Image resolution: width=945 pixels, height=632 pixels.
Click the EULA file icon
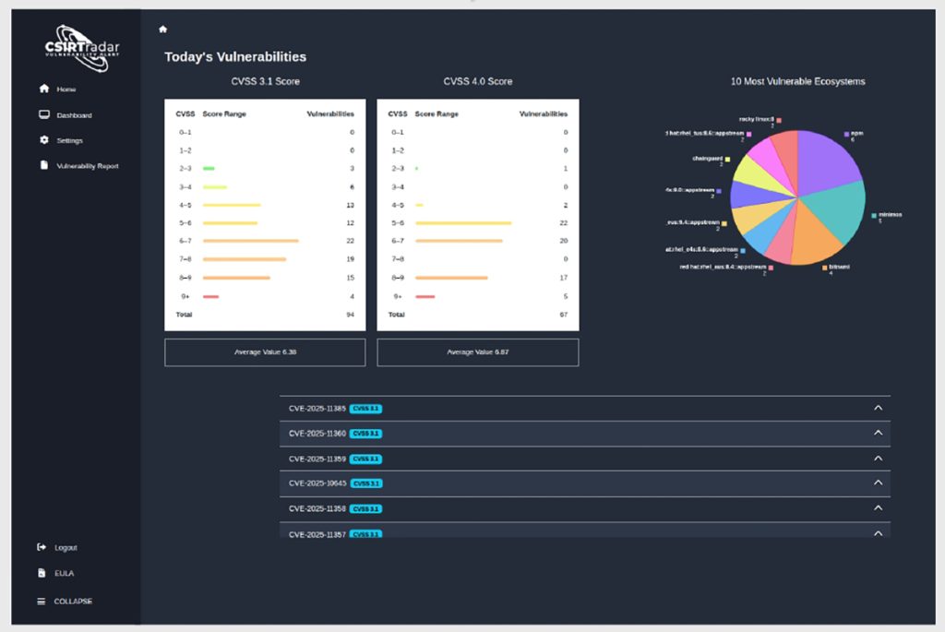point(42,573)
